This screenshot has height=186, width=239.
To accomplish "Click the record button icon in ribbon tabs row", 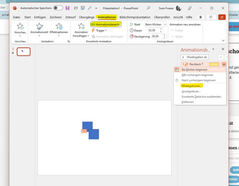I will [x=201, y=17].
